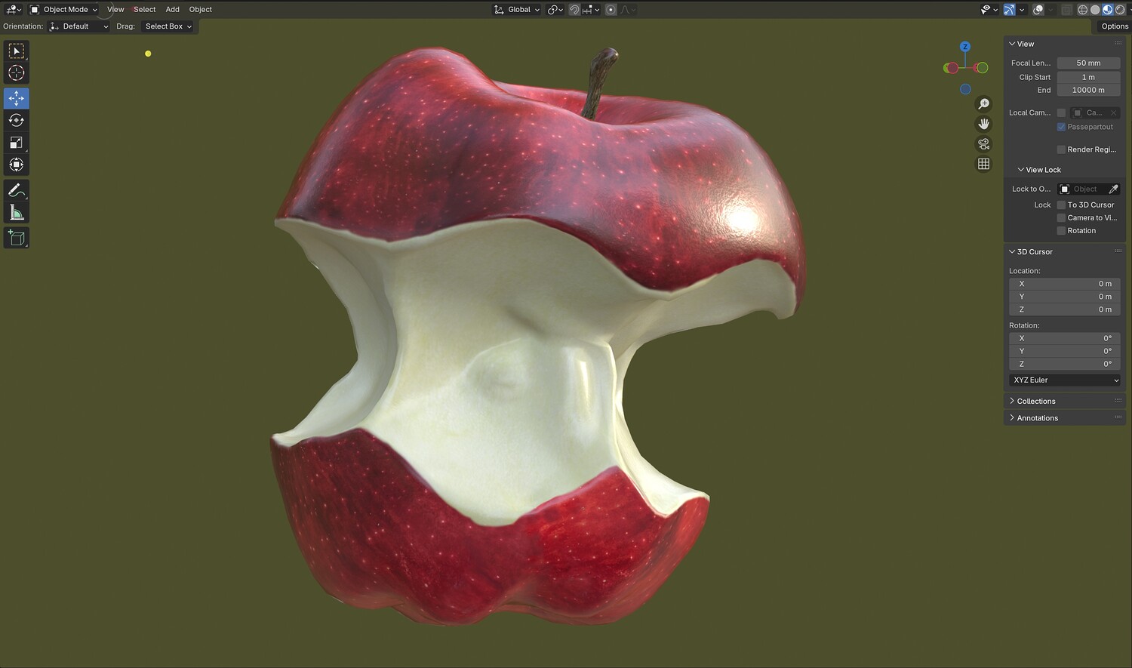This screenshot has height=668, width=1132.
Task: Activate the 3D Cursor tool
Action: (16, 73)
